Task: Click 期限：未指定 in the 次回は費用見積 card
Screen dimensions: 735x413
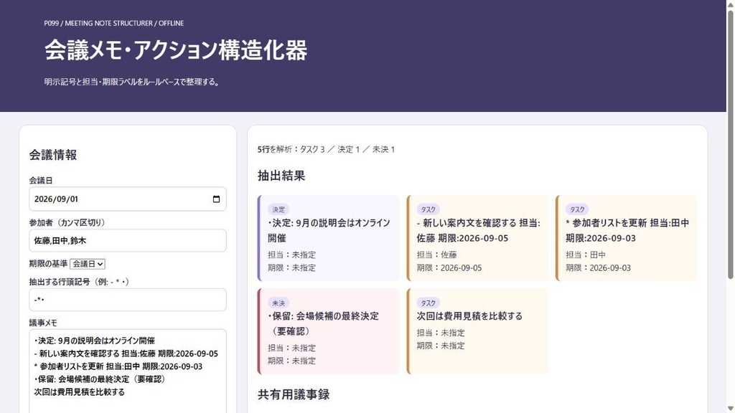Action: (441, 346)
